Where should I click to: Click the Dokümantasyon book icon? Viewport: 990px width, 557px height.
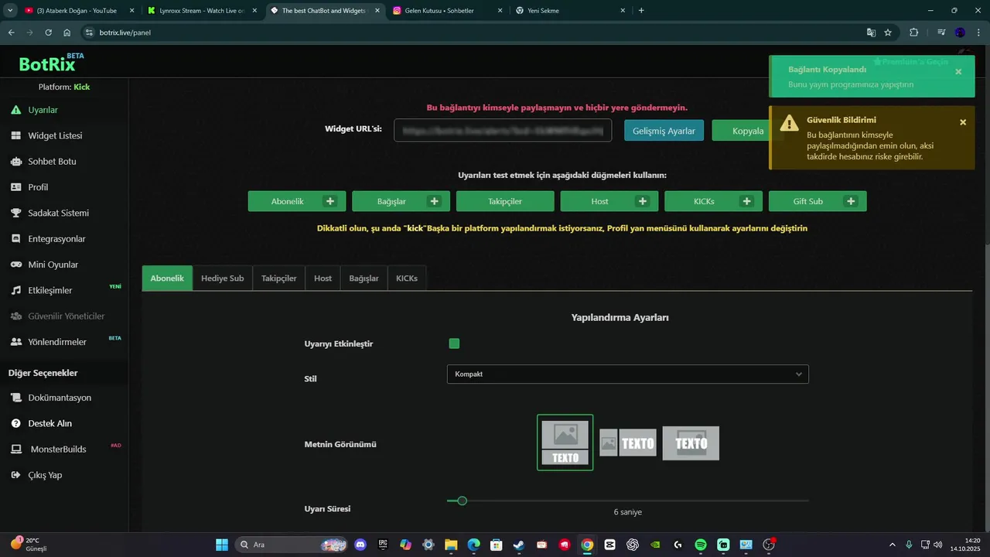(15, 398)
